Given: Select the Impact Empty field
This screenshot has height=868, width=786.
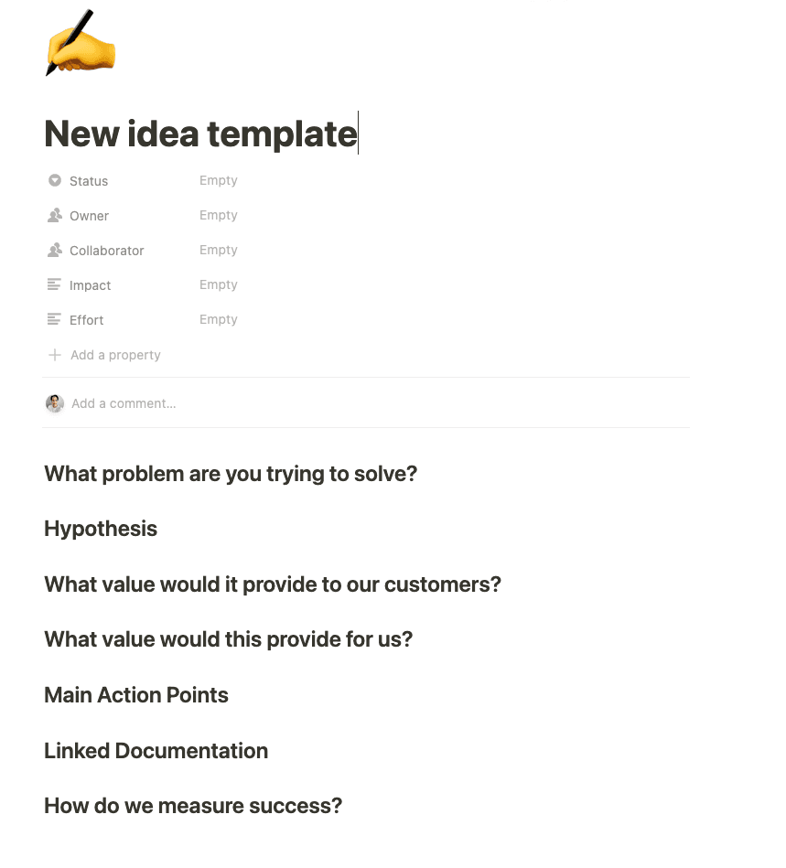Looking at the screenshot, I should [219, 284].
